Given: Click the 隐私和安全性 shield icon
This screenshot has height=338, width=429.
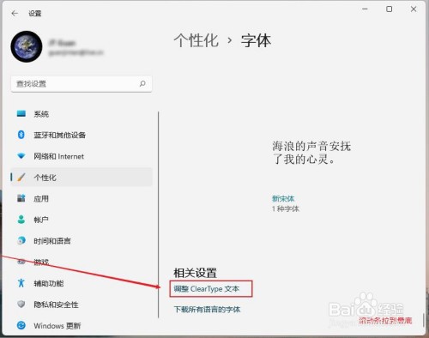Looking at the screenshot, I should [x=21, y=304].
